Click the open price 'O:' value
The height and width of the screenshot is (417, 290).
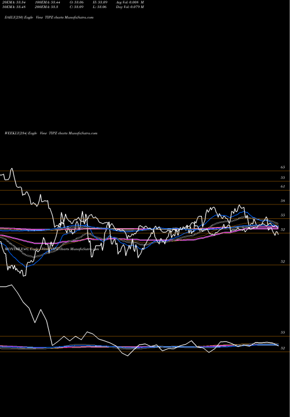click(77, 2)
